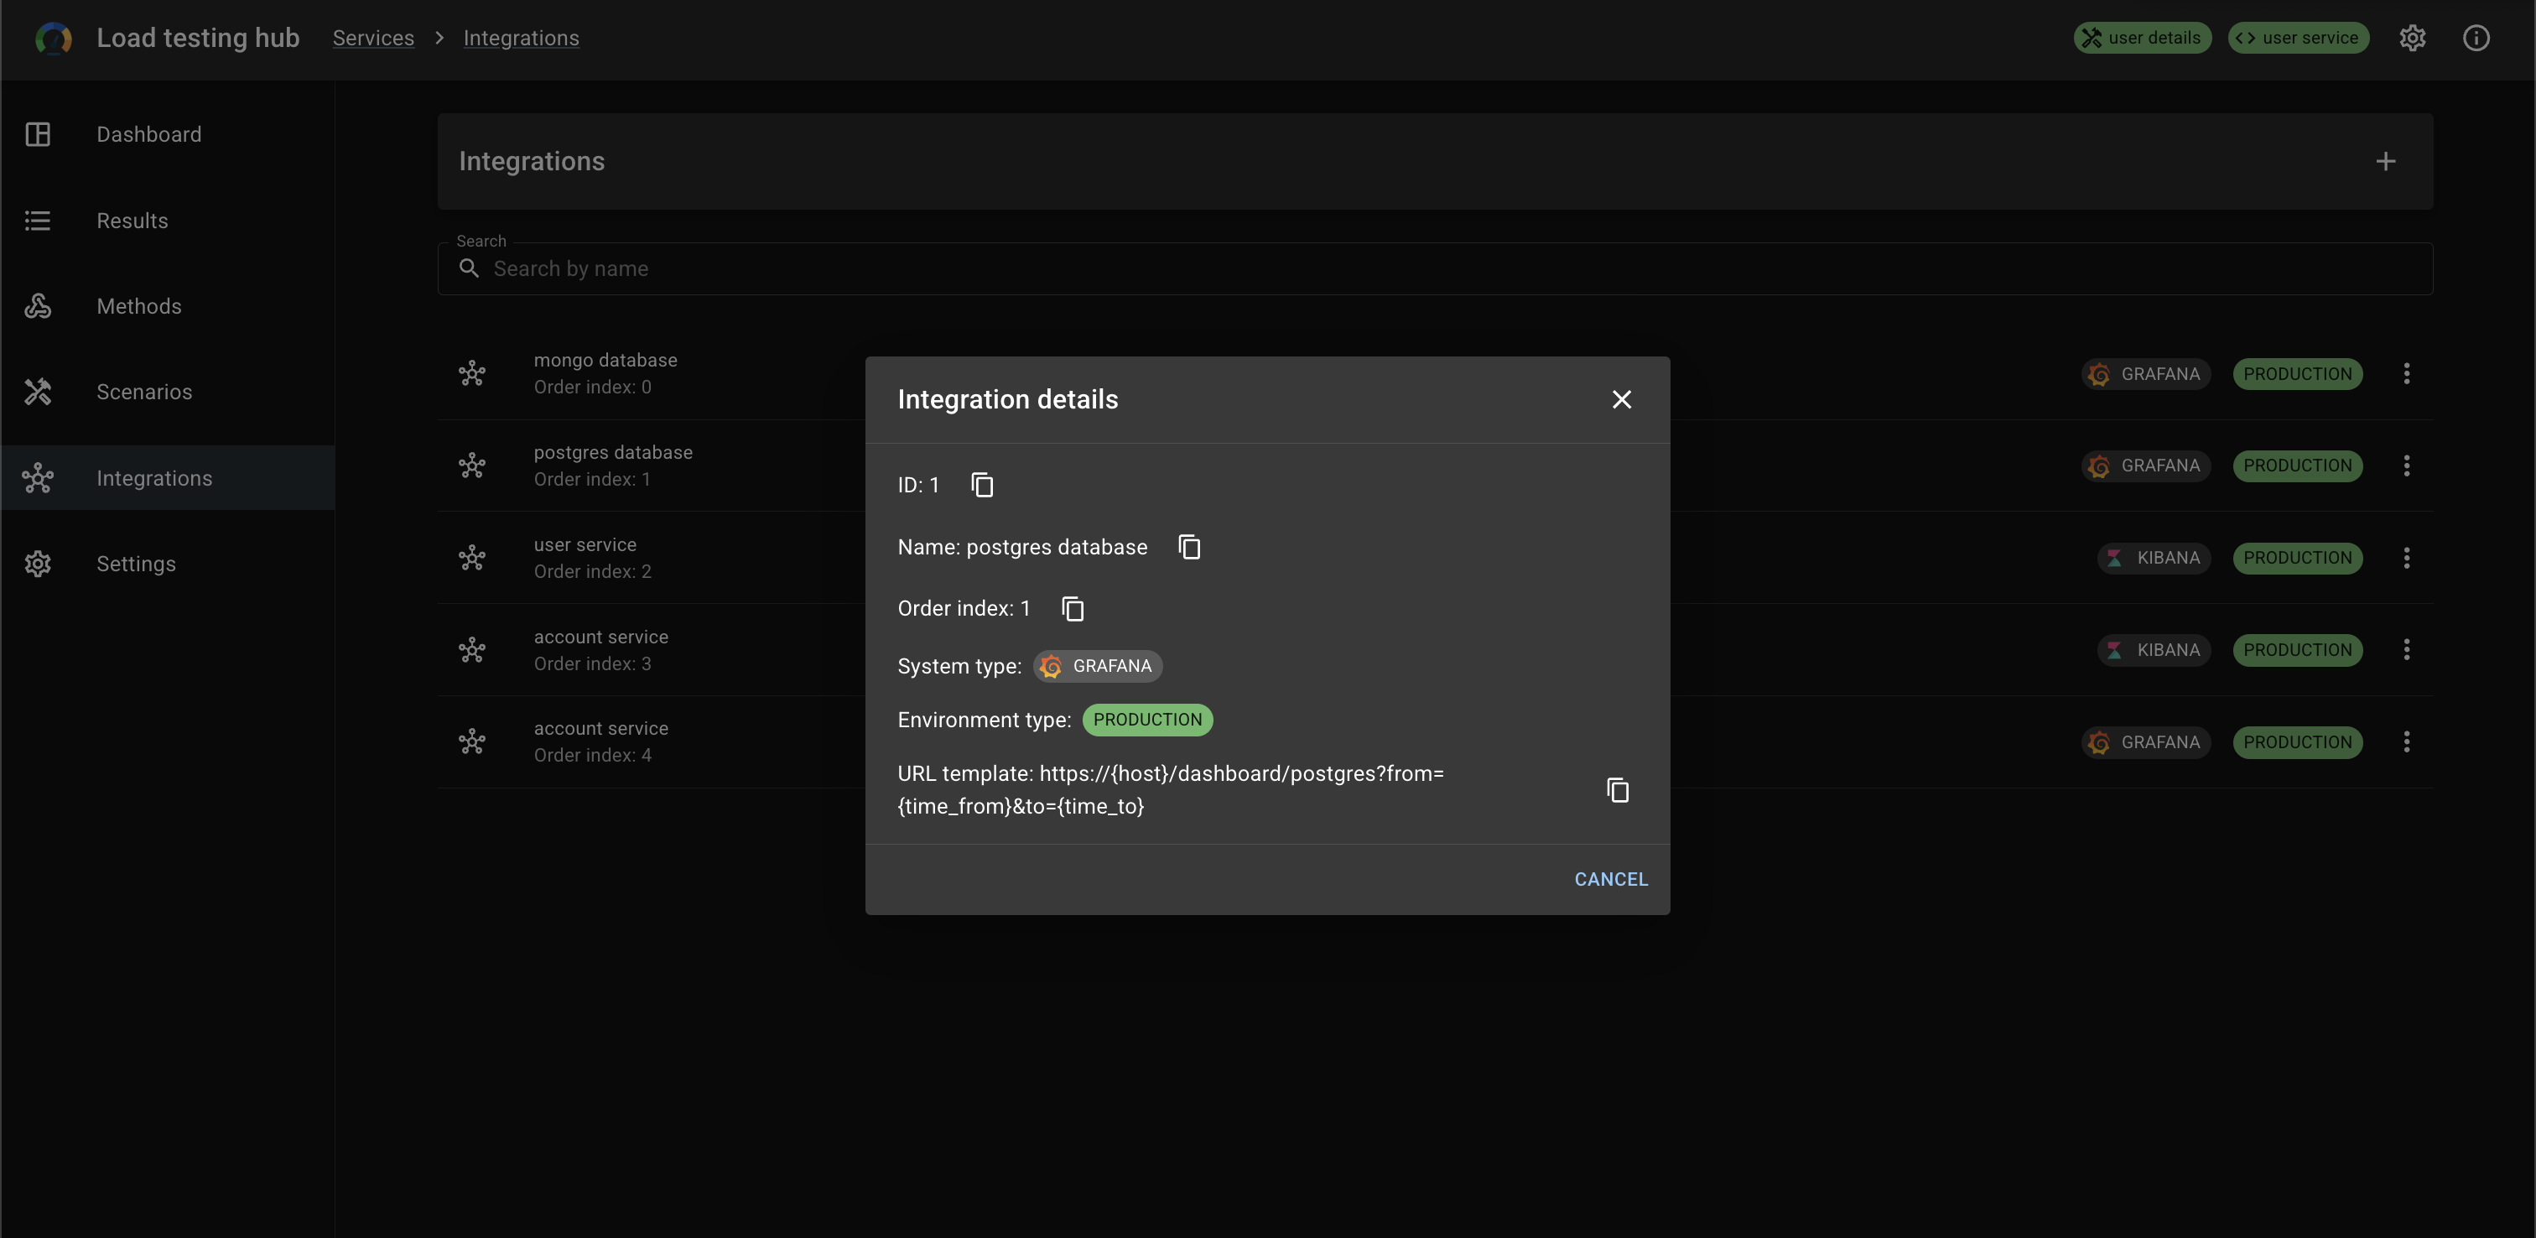Select Integrations in the sidebar

click(168, 477)
